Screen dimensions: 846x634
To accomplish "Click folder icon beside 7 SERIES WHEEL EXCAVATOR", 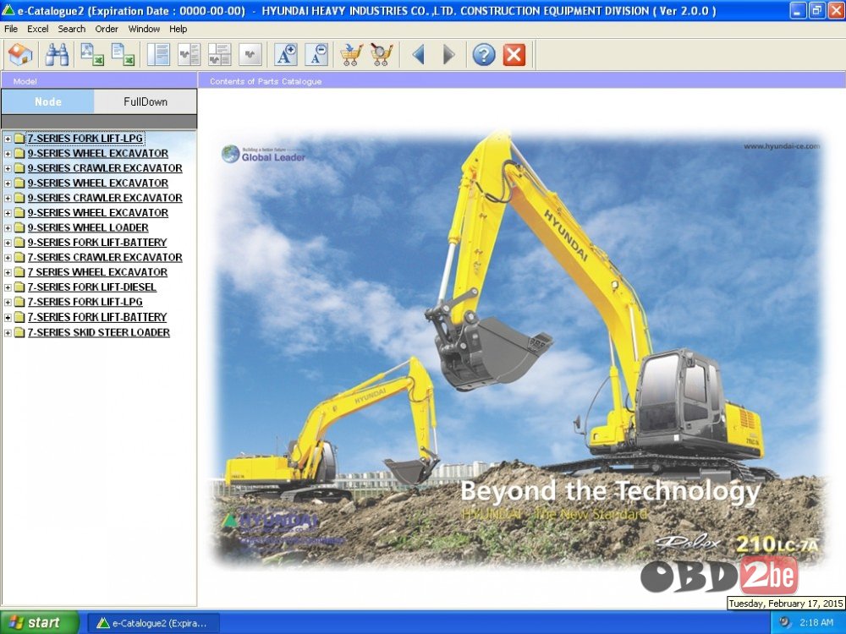I will [x=19, y=272].
